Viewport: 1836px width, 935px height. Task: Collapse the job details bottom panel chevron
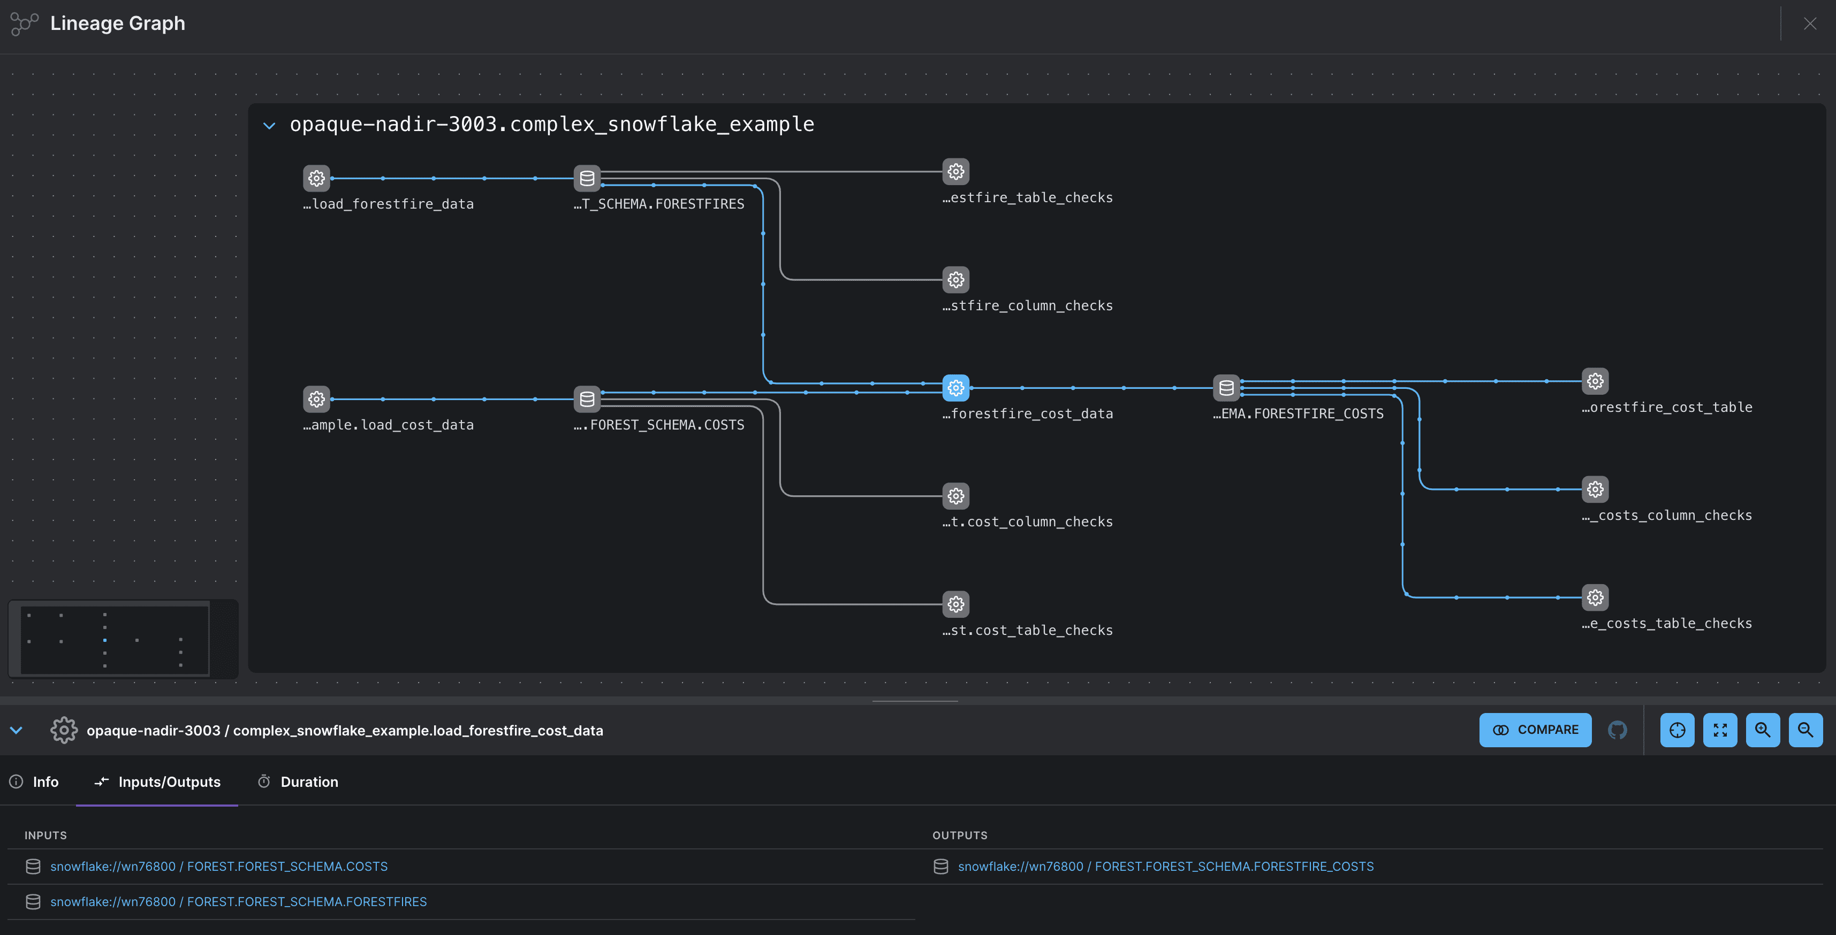pos(17,730)
